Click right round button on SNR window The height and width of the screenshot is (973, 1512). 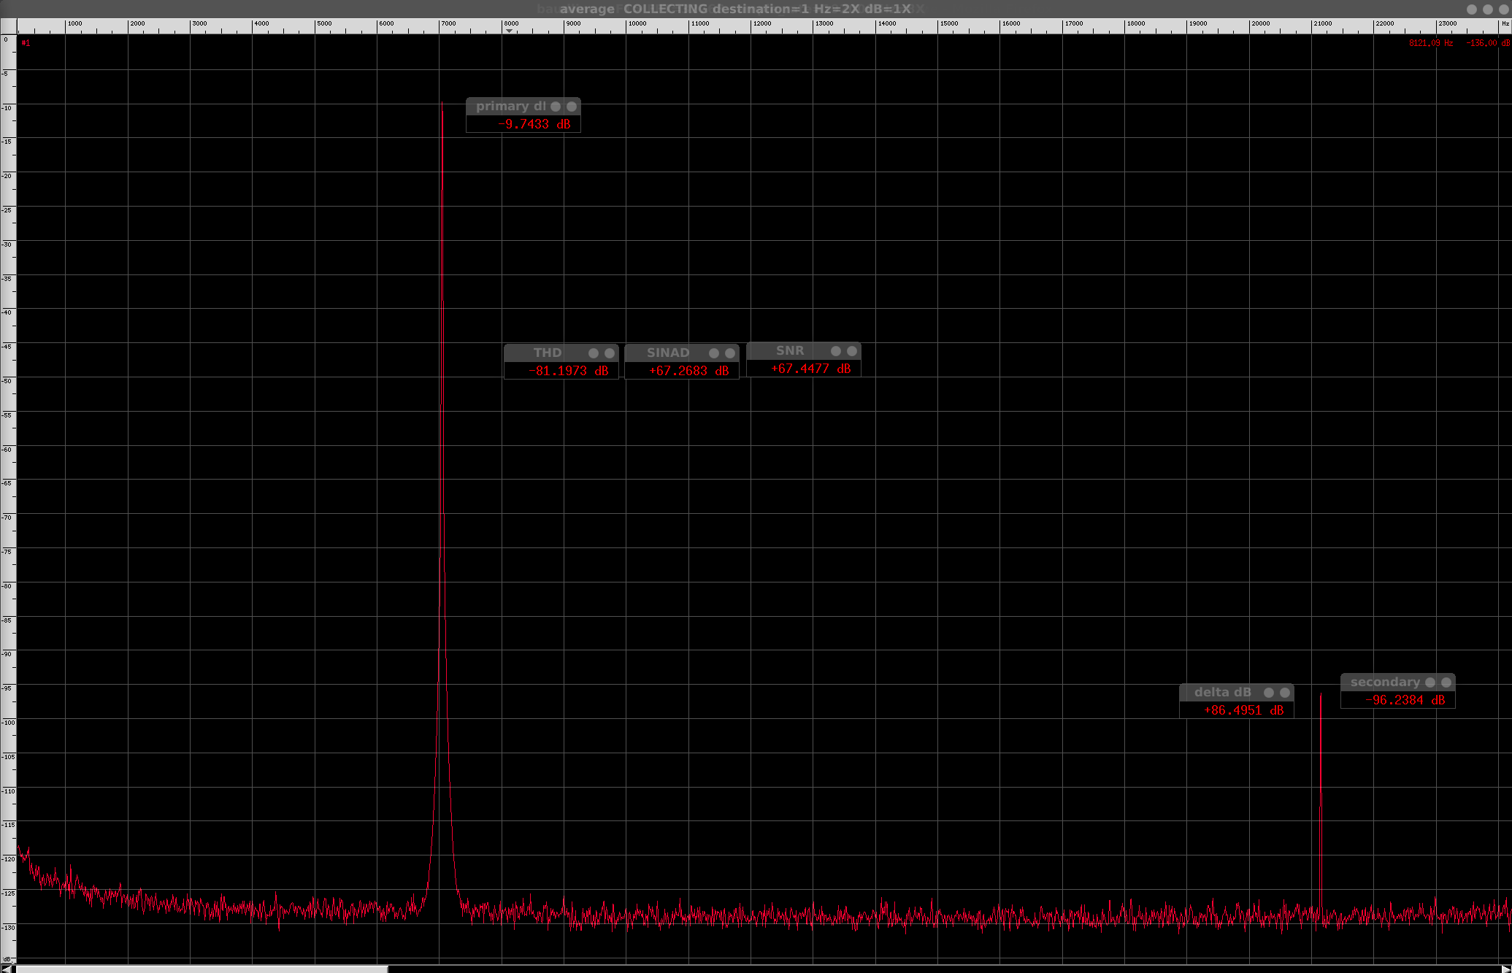(852, 351)
